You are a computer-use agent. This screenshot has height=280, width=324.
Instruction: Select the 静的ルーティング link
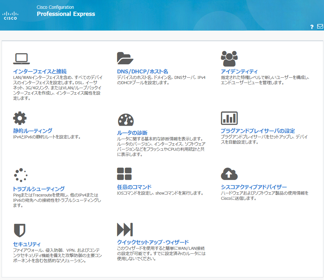click(x=32, y=130)
